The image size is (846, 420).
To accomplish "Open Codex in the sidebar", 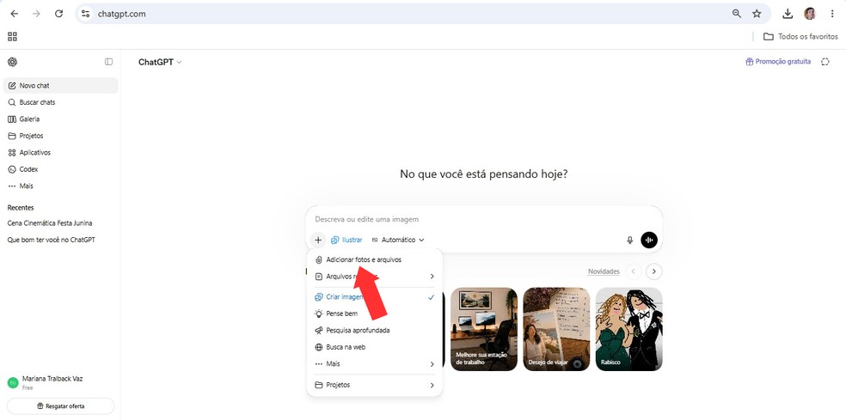I will (x=60, y=168).
